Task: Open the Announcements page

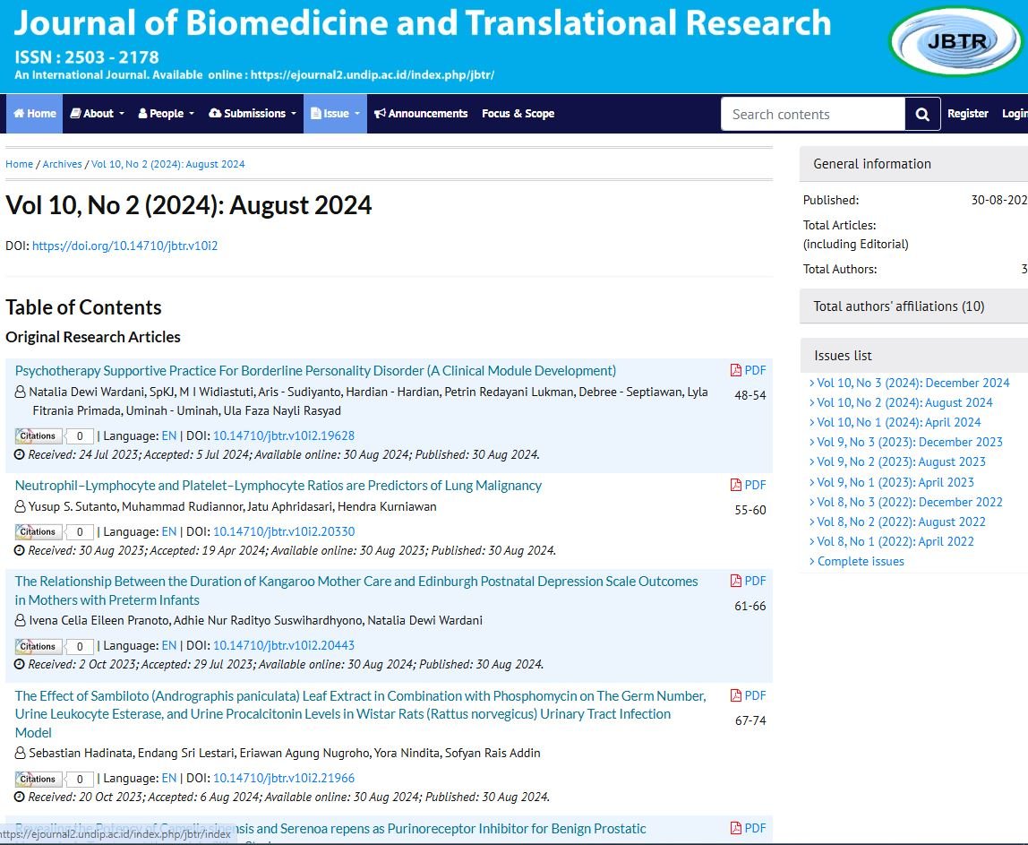Action: click(429, 114)
